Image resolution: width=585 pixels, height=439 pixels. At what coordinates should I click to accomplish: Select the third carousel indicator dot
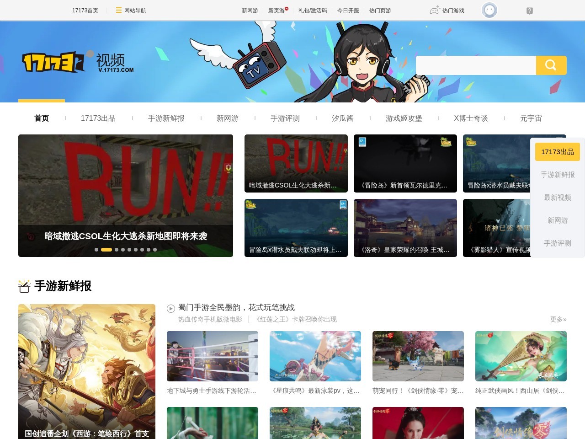click(117, 250)
